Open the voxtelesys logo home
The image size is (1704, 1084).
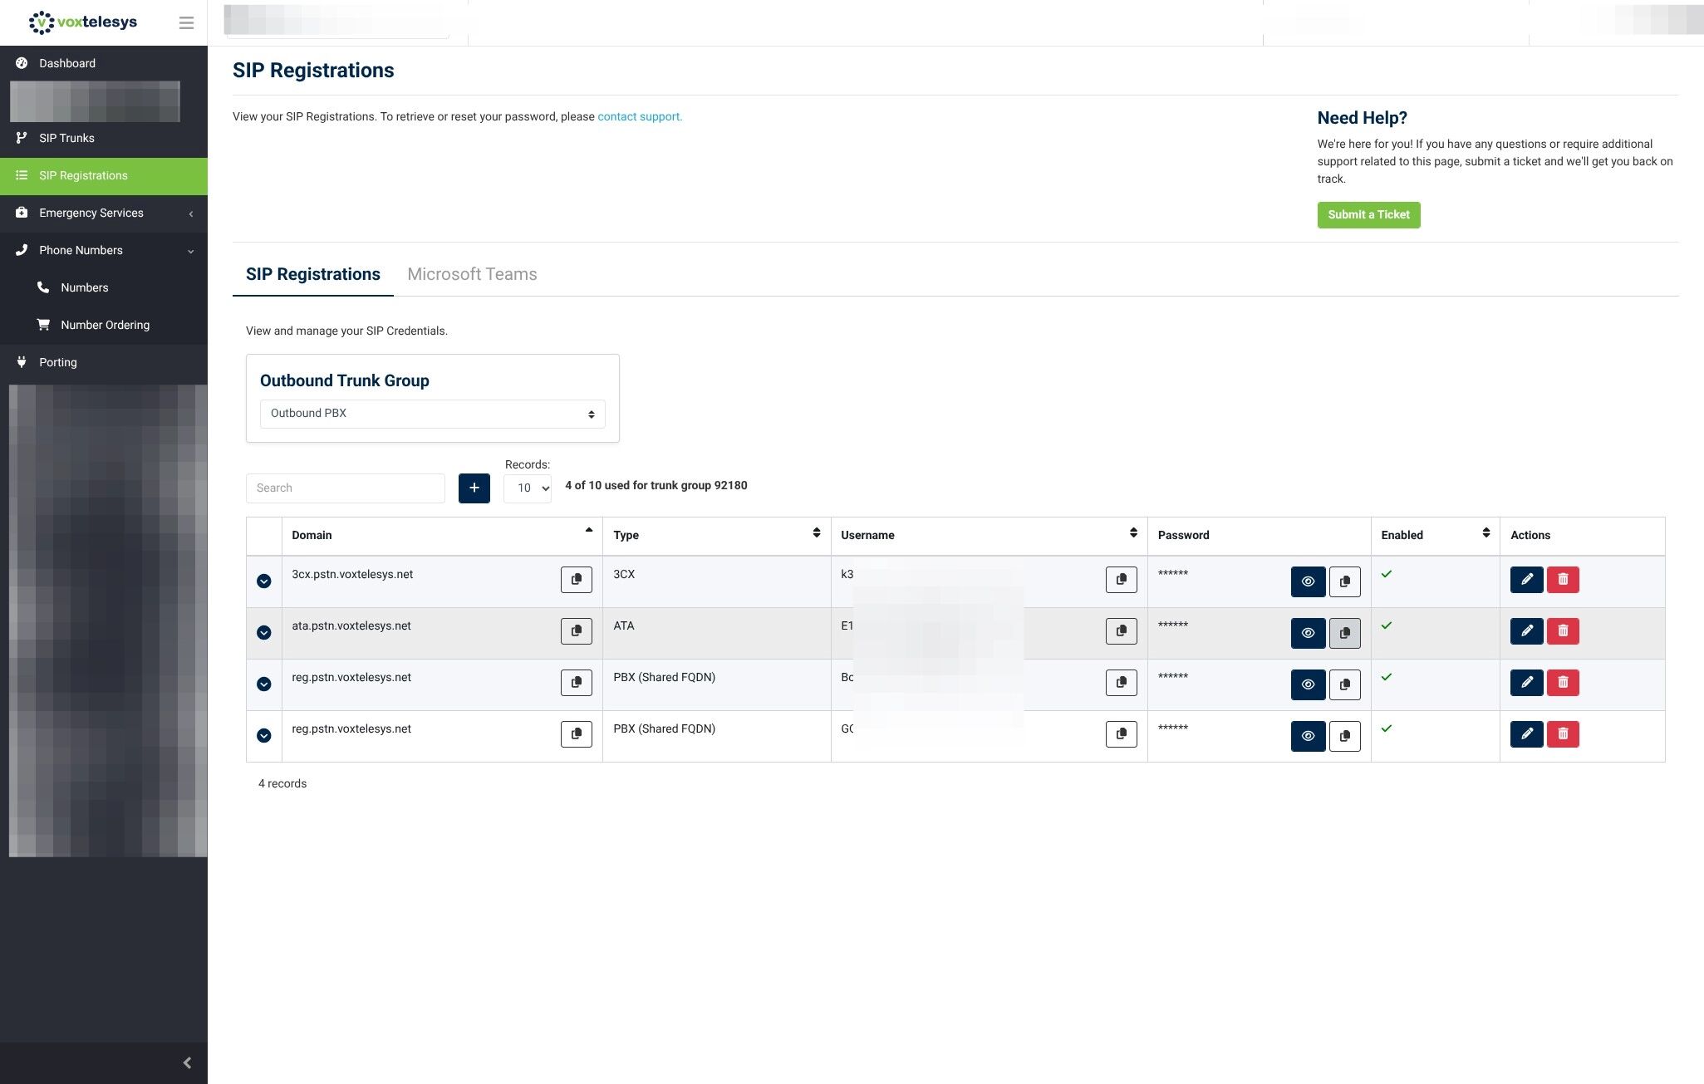[83, 22]
